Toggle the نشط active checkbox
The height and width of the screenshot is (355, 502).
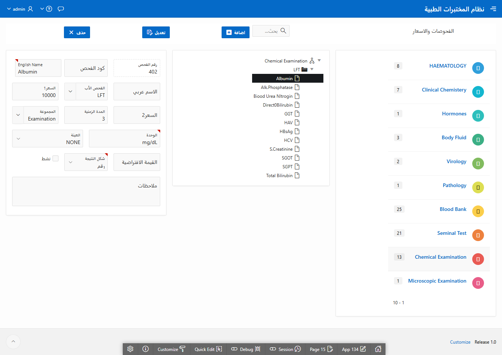(55, 158)
